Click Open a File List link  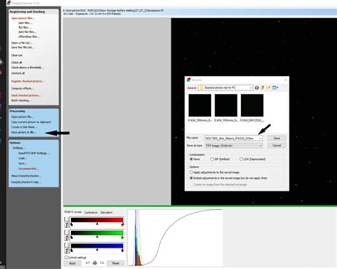tap(22, 43)
